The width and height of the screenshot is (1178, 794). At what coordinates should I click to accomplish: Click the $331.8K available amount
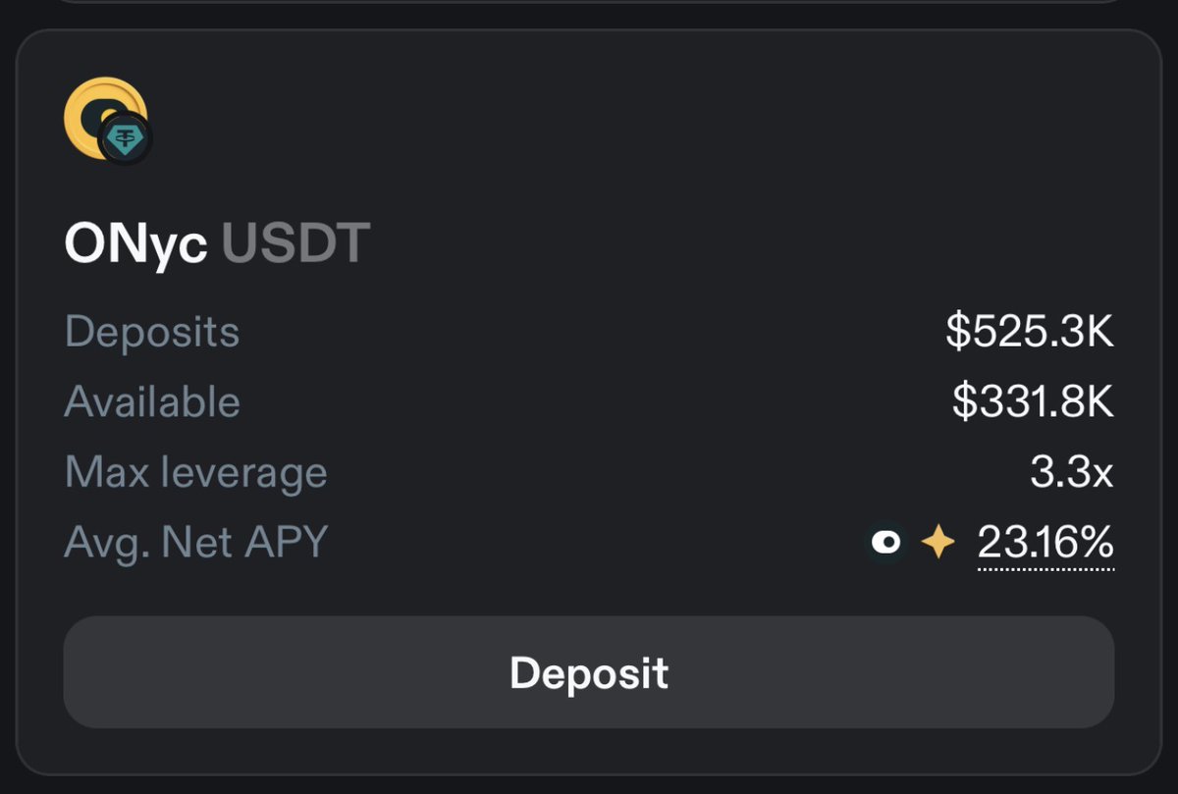pyautogui.click(x=1033, y=402)
